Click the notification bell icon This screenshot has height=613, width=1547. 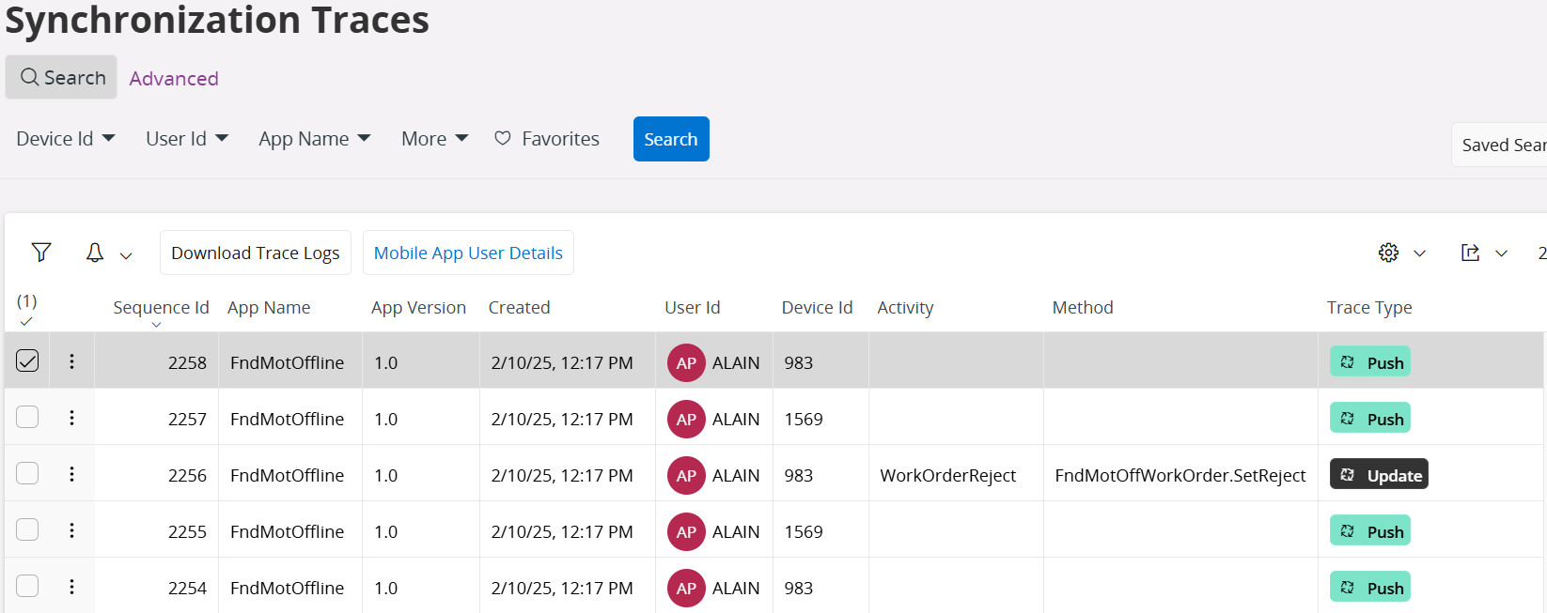pos(95,253)
